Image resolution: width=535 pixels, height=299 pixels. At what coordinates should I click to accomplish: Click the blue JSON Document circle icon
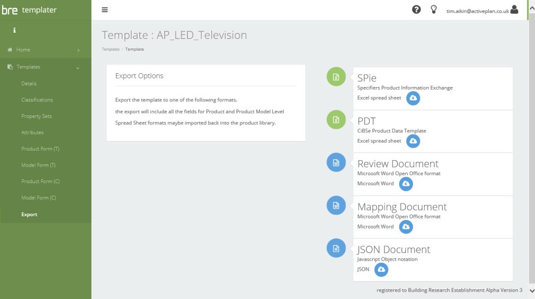pyautogui.click(x=336, y=248)
